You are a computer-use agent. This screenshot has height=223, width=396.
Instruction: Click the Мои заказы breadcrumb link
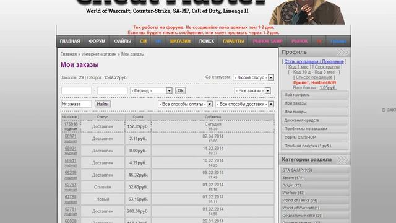[132, 54]
